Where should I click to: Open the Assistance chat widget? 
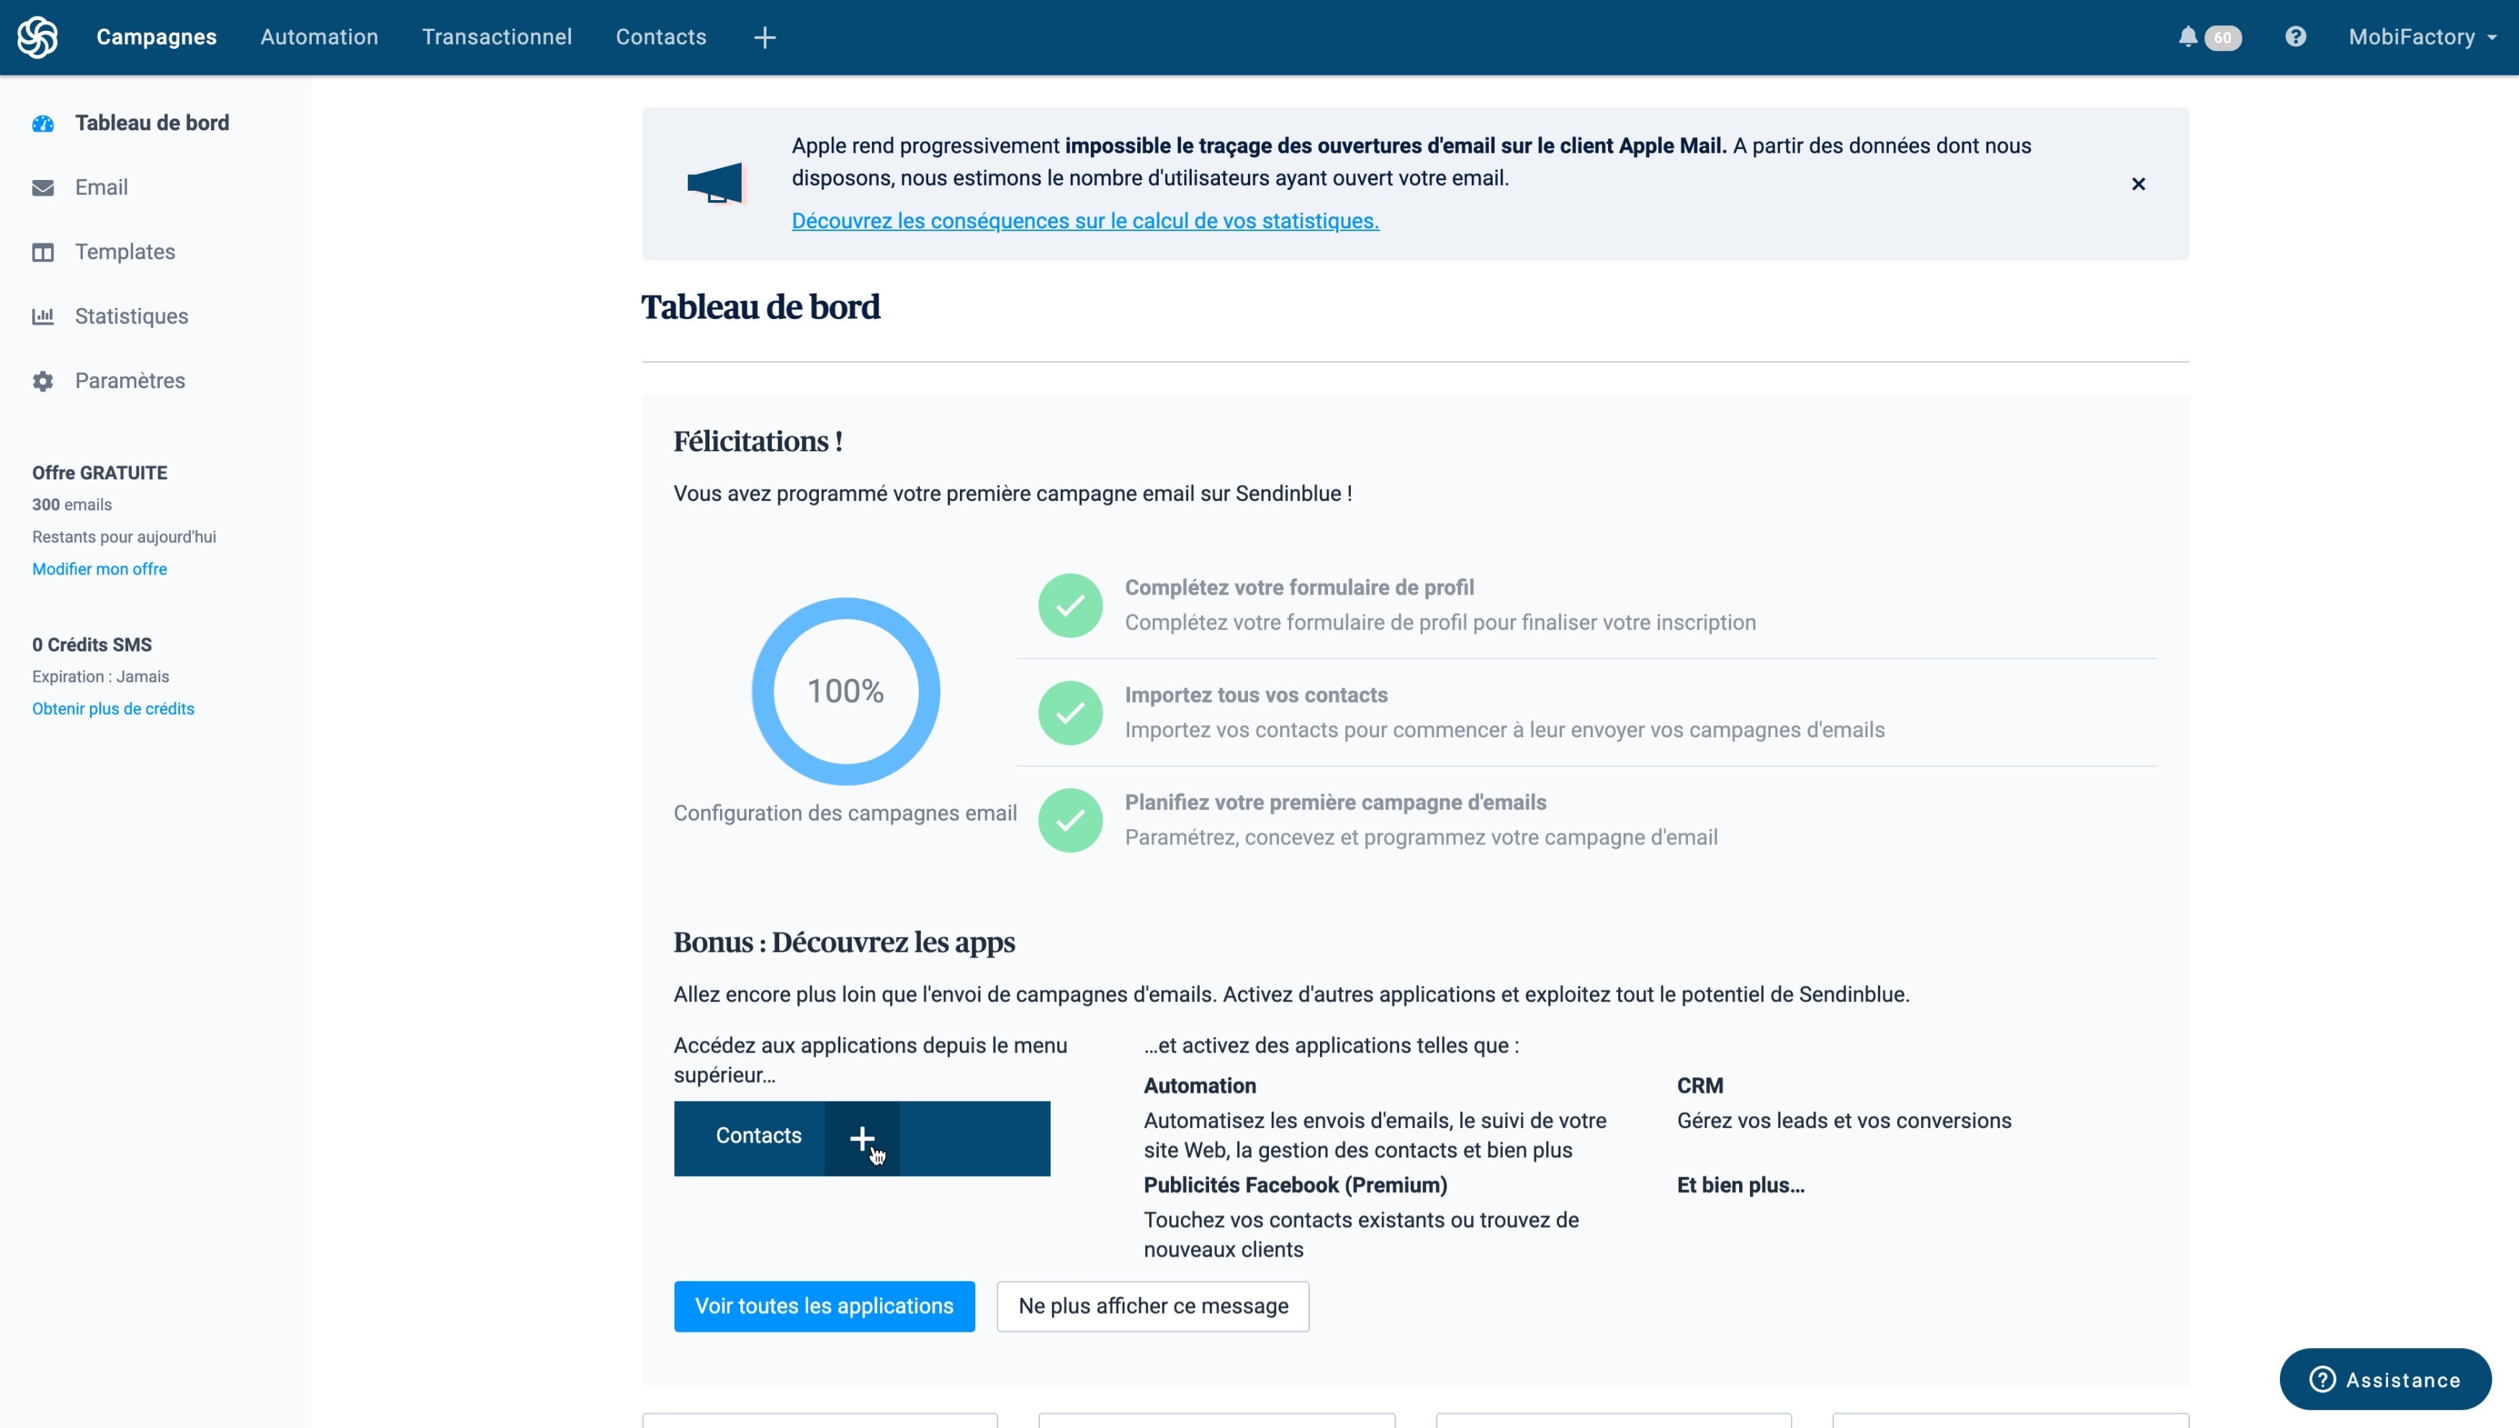[2384, 1380]
